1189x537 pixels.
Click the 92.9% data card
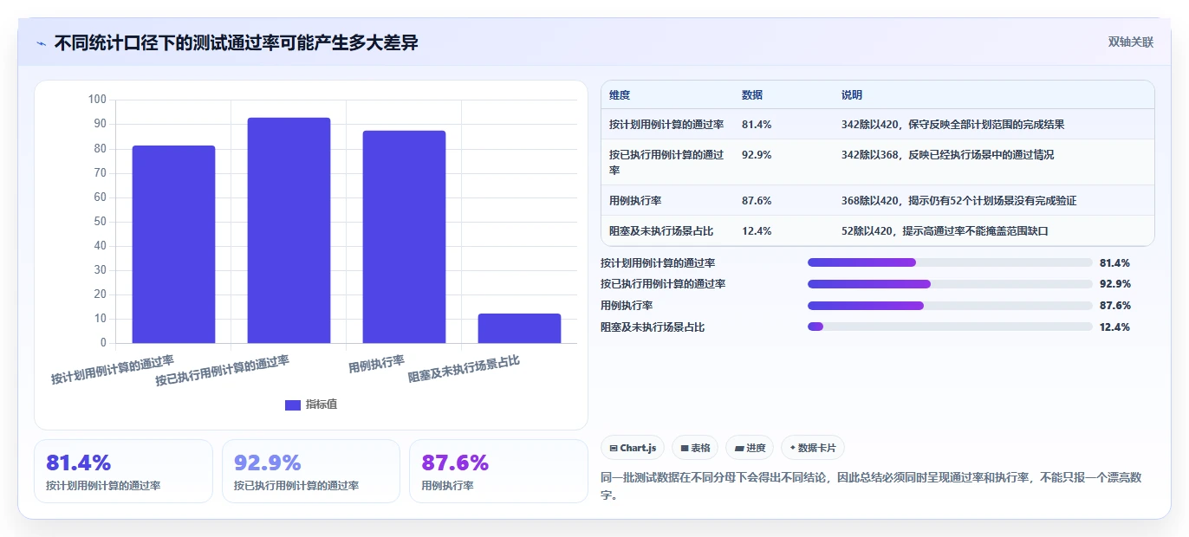pyautogui.click(x=311, y=471)
